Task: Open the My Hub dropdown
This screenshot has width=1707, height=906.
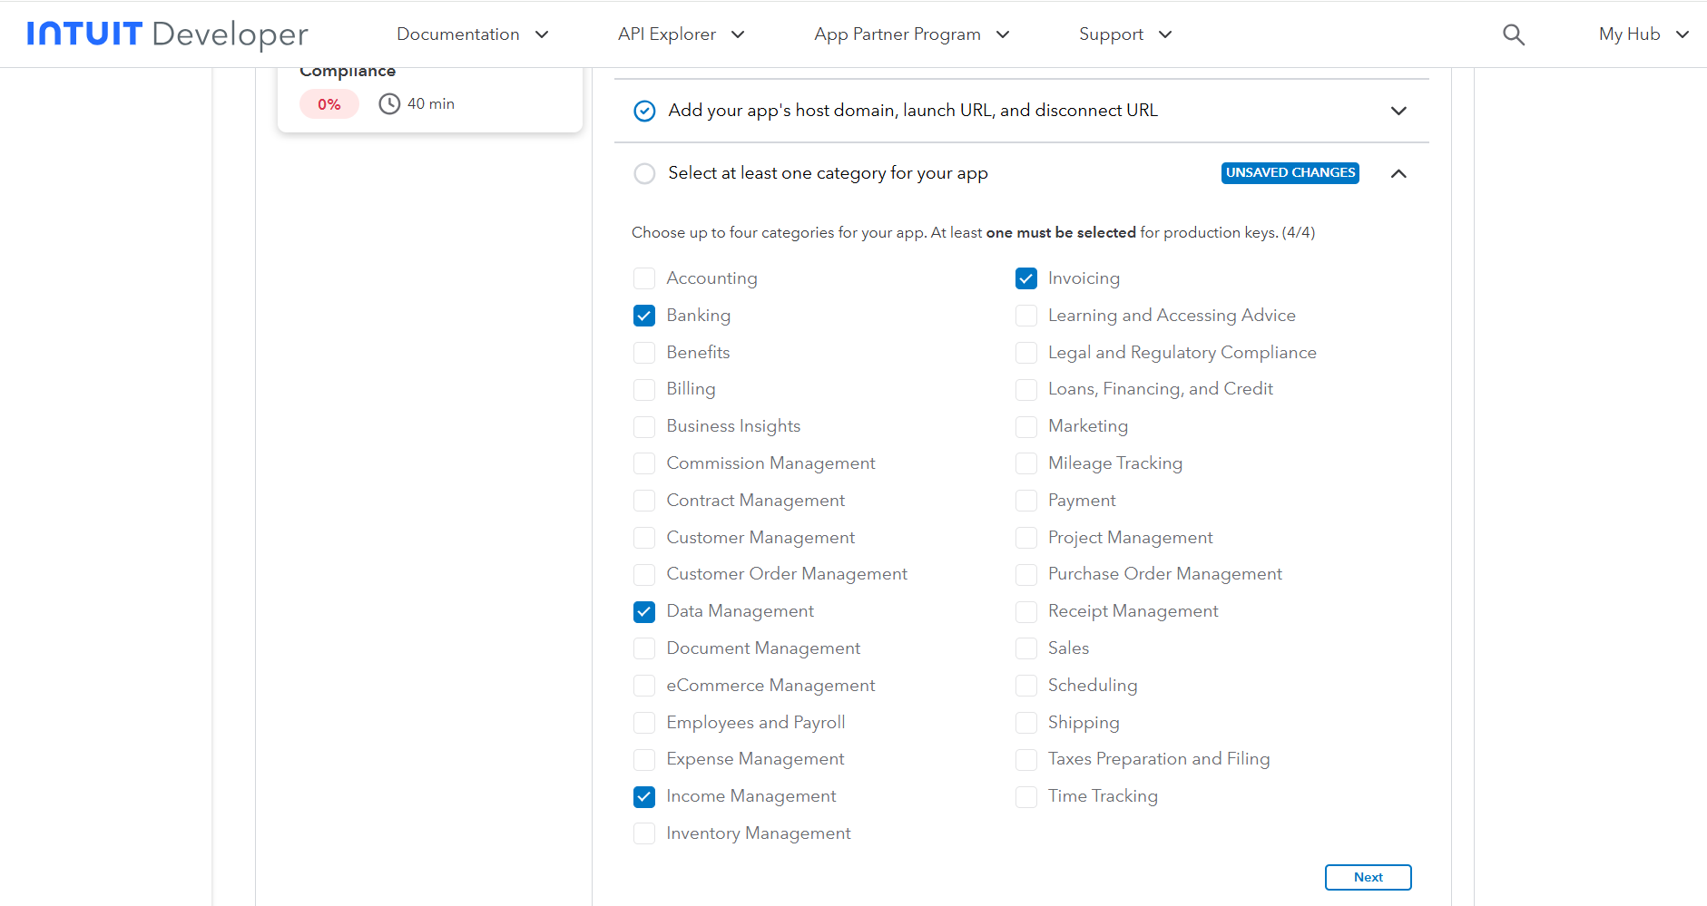Action: pyautogui.click(x=1643, y=34)
